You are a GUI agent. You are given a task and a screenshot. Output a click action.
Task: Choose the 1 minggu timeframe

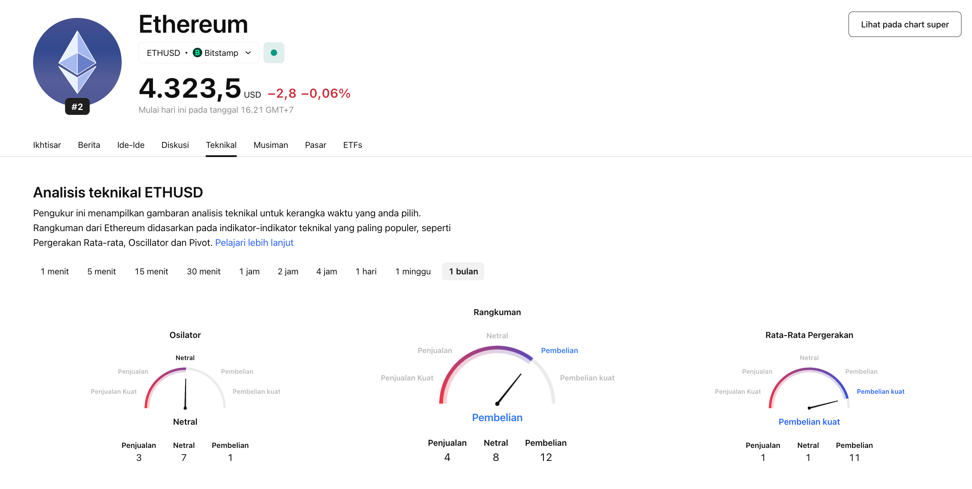(413, 272)
